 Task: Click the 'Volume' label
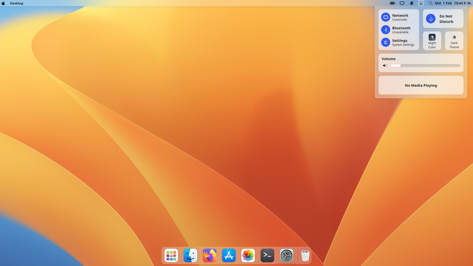click(x=388, y=59)
